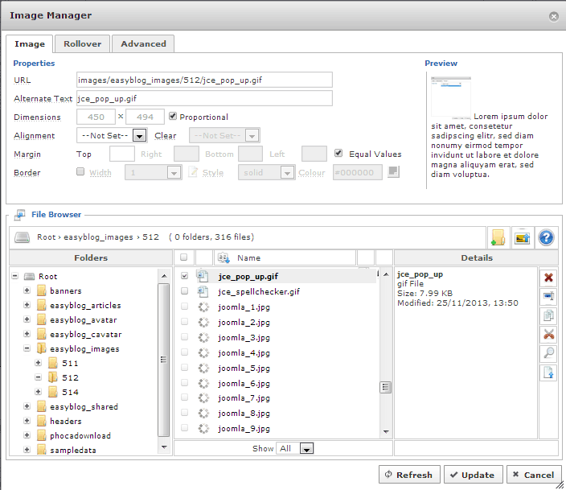Switch to the Advanced tab
The height and width of the screenshot is (490, 566).
point(143,43)
